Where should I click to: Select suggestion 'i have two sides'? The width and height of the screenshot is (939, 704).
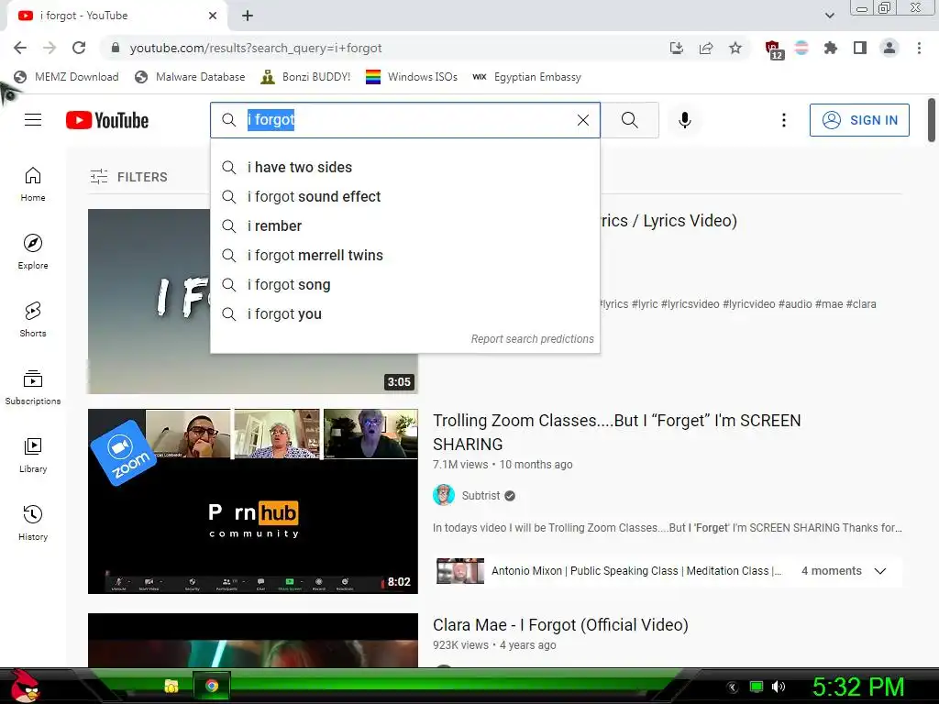pyautogui.click(x=404, y=167)
